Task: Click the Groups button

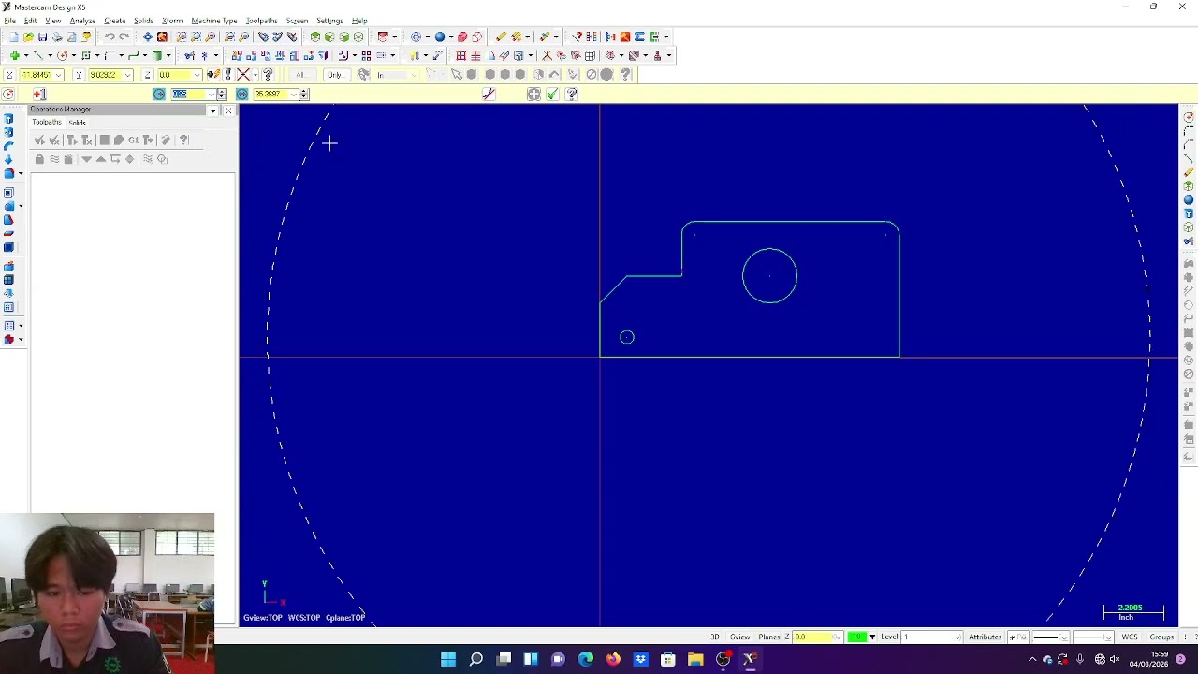Action: tap(1161, 637)
